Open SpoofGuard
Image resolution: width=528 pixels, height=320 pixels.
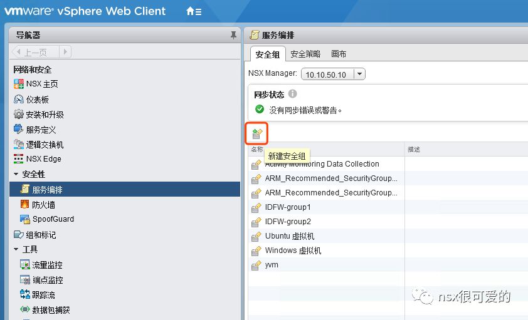click(53, 219)
